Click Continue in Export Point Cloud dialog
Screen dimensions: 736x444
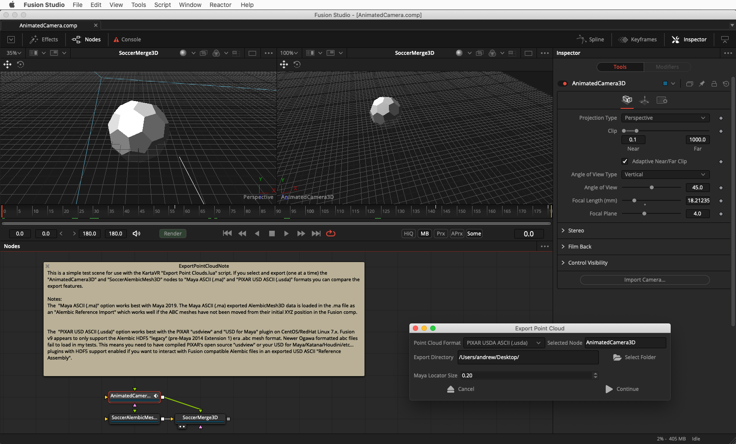622,389
